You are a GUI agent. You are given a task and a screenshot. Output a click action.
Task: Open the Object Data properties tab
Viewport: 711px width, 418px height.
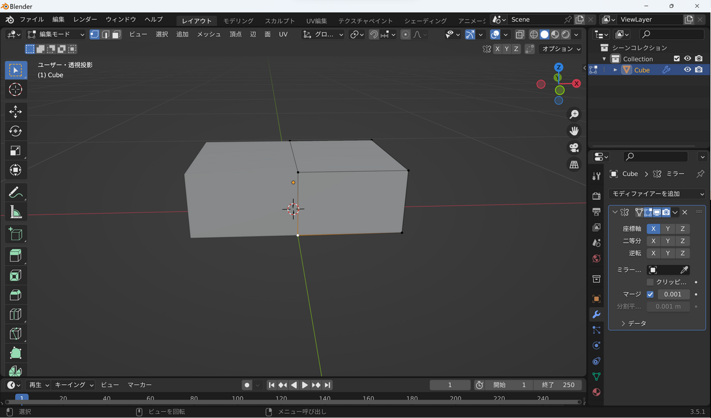pos(597,376)
